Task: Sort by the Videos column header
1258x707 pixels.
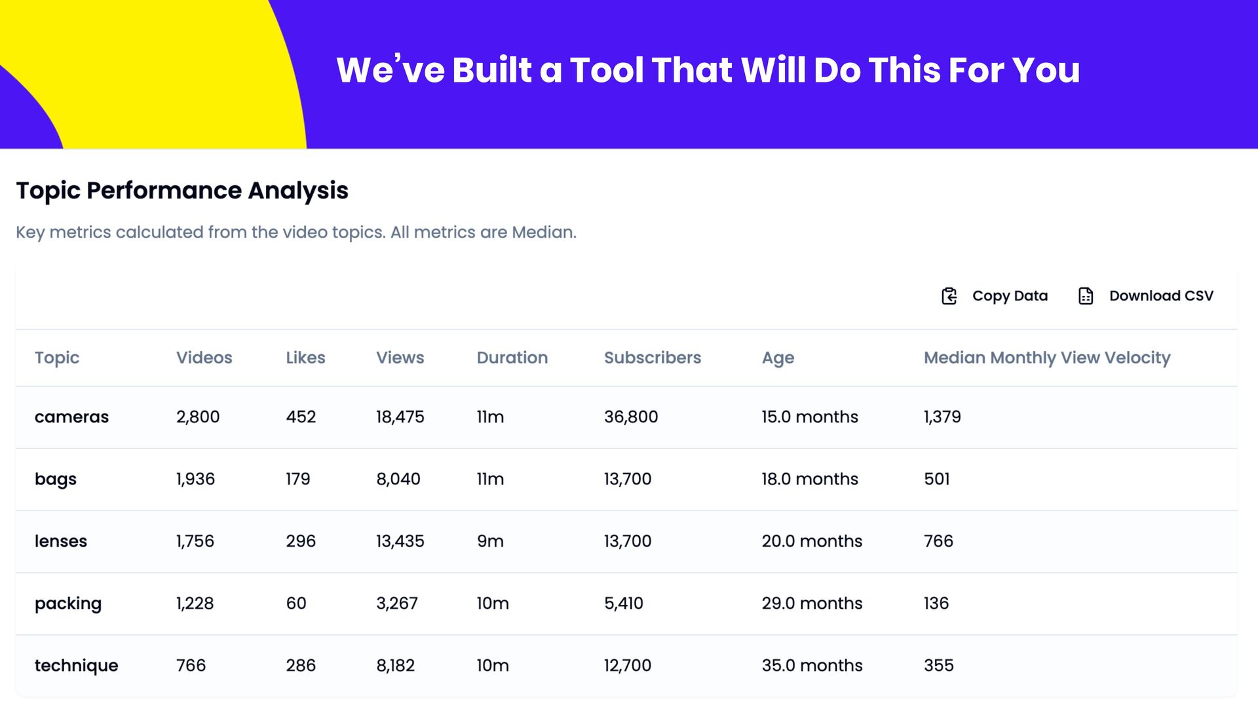Action: tap(204, 357)
